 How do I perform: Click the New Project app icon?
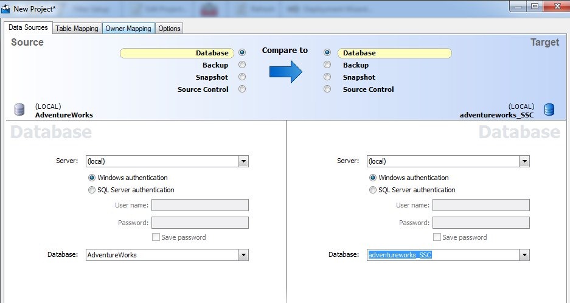coord(6,9)
